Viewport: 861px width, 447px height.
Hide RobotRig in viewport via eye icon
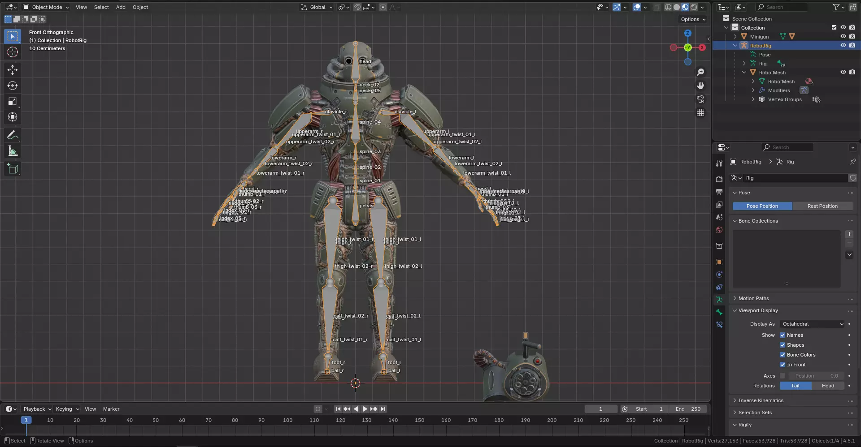pos(843,46)
